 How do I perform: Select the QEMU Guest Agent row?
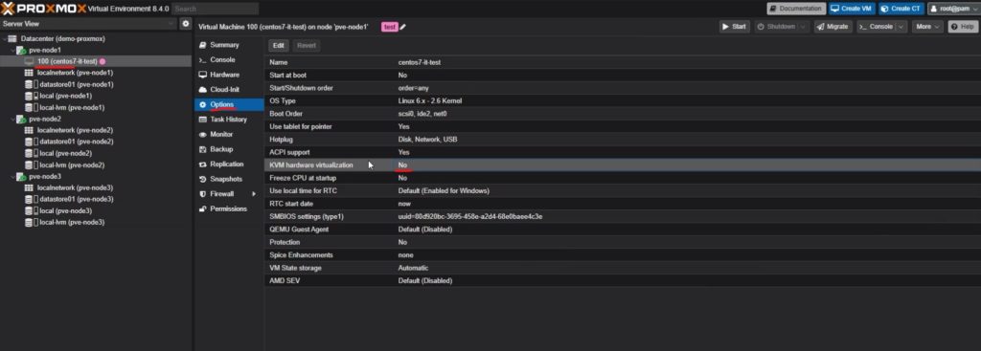click(622, 230)
